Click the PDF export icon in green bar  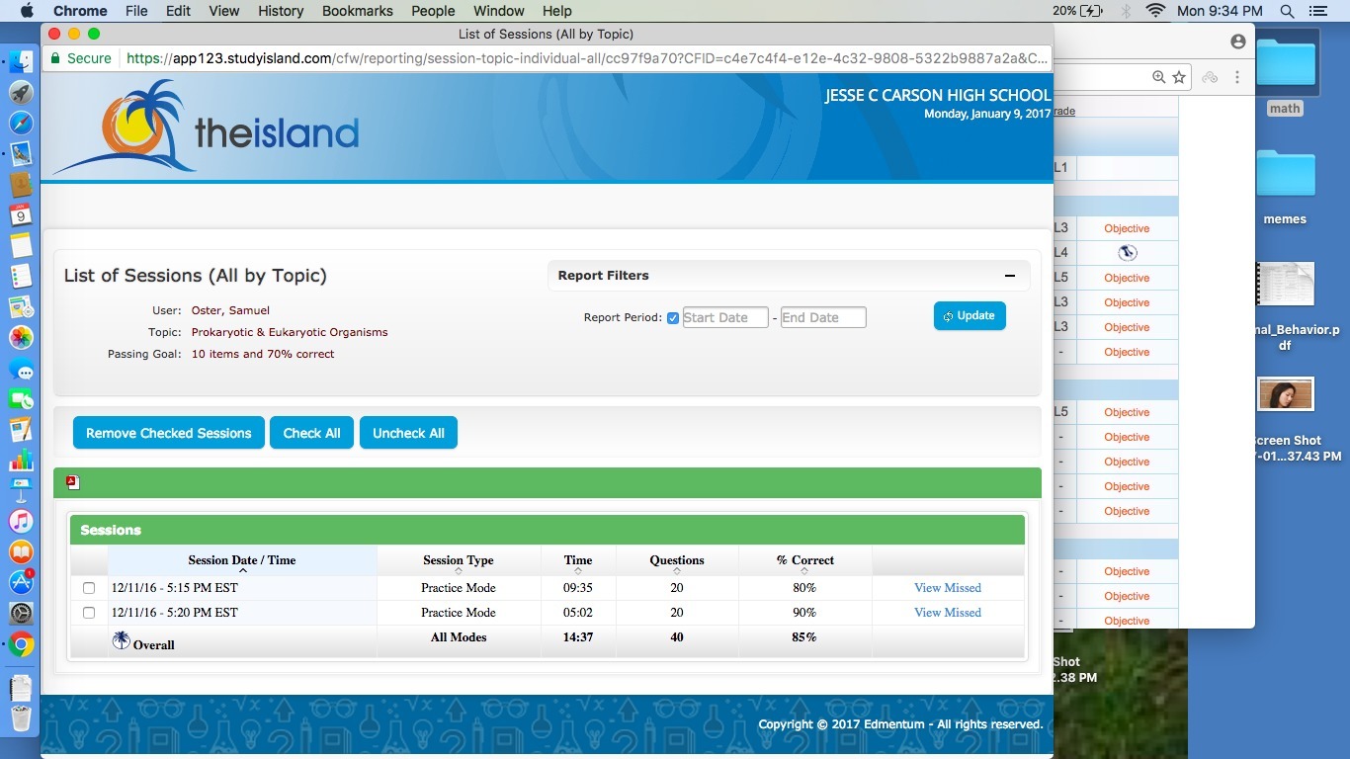click(x=73, y=482)
